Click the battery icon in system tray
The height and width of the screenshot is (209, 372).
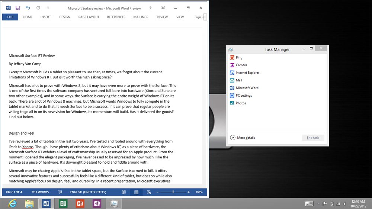coord(332,204)
